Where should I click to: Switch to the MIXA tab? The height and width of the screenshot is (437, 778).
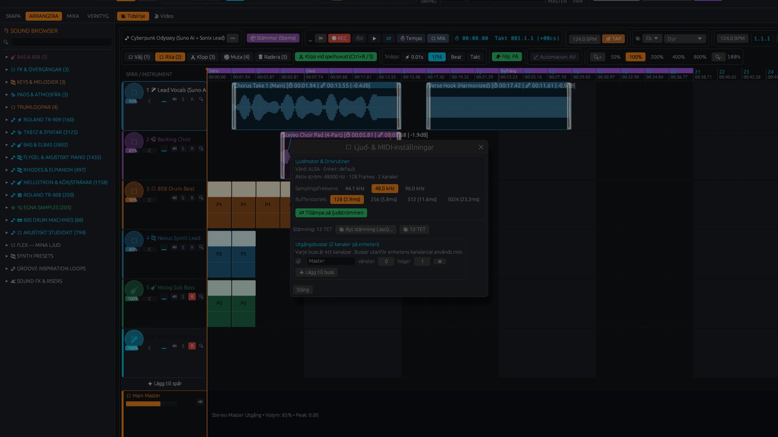point(73,16)
